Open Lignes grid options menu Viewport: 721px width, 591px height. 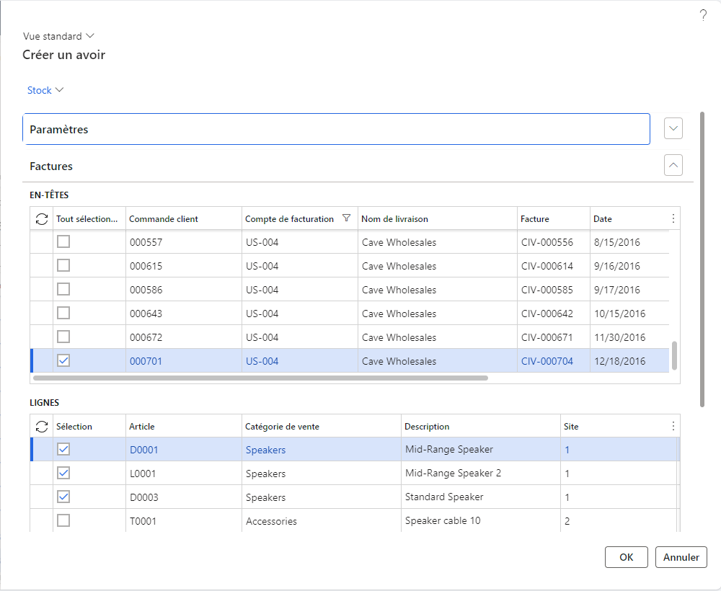click(x=673, y=426)
